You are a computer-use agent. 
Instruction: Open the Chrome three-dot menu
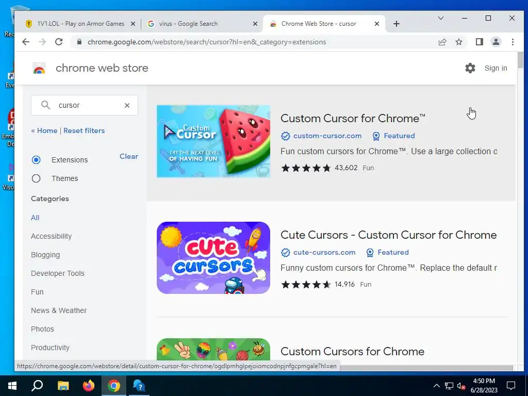513,42
